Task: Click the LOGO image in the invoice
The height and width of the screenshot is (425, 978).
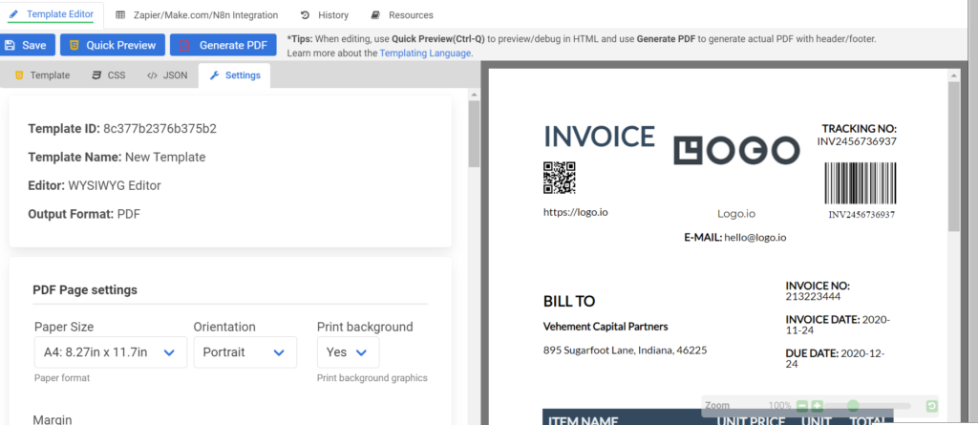Action: (x=736, y=150)
